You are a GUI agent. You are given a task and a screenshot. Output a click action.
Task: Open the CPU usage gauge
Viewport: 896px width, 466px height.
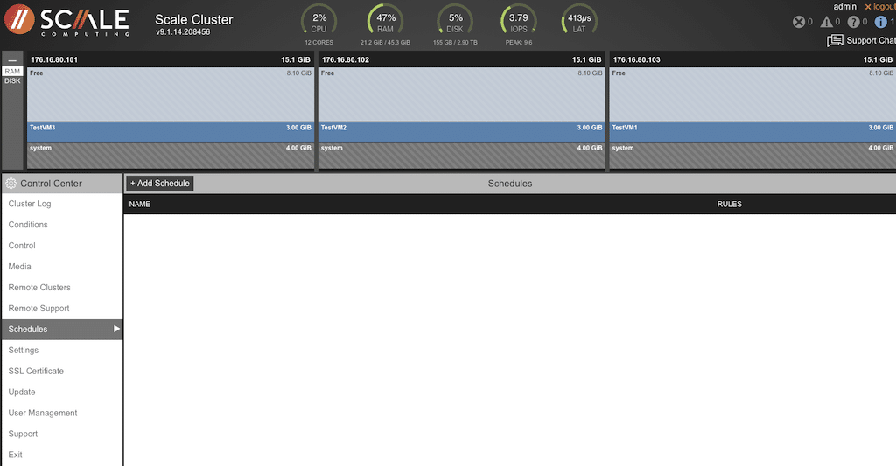tap(318, 22)
